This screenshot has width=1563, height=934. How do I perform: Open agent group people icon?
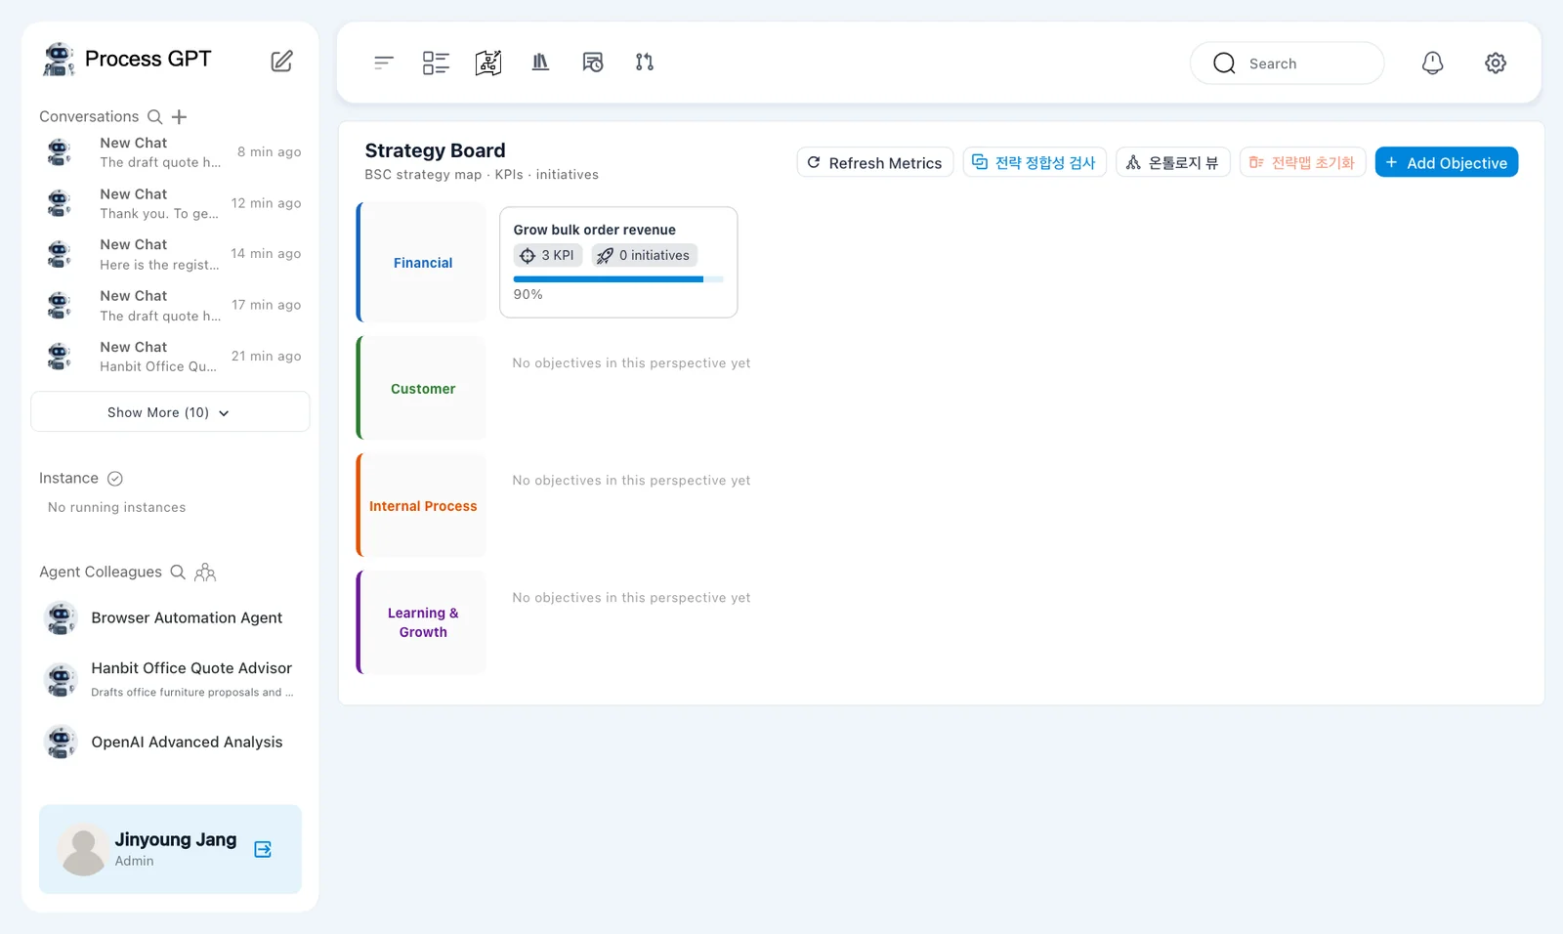(x=205, y=572)
